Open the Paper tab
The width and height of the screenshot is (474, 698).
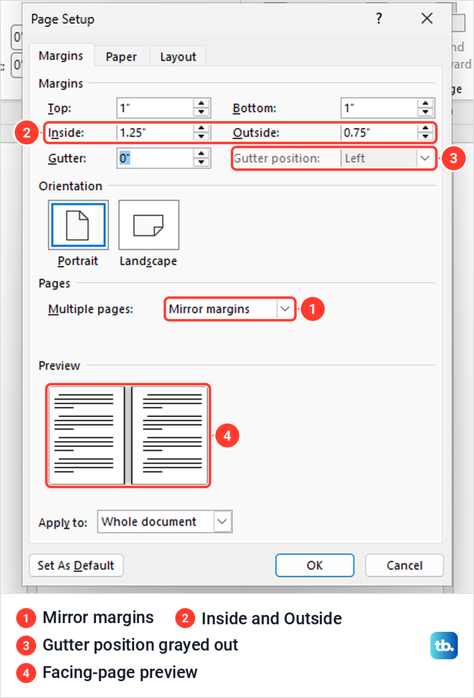click(122, 57)
